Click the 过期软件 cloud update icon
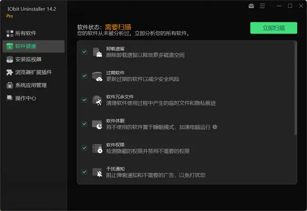This screenshot has width=307, height=211. coord(97,76)
